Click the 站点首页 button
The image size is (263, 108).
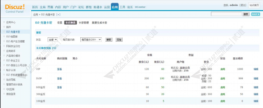tap(254, 5)
